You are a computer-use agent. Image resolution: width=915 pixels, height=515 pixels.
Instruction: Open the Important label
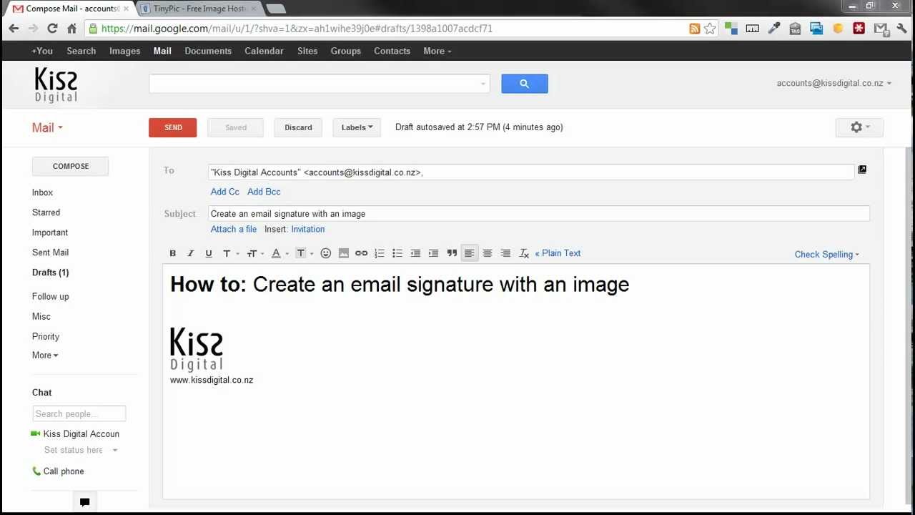click(50, 232)
